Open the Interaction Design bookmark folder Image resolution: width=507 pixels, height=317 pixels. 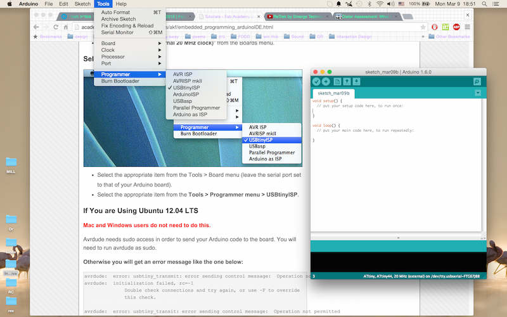(x=350, y=37)
